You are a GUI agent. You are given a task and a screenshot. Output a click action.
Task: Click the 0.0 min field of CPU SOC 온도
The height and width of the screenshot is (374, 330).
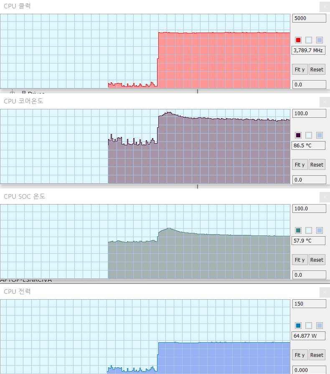(309, 275)
